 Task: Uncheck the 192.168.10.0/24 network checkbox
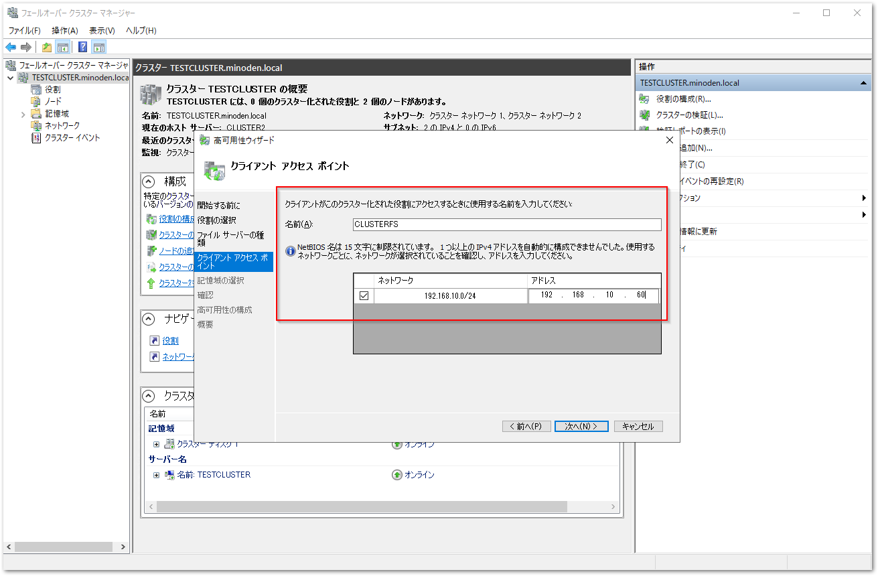tap(364, 296)
